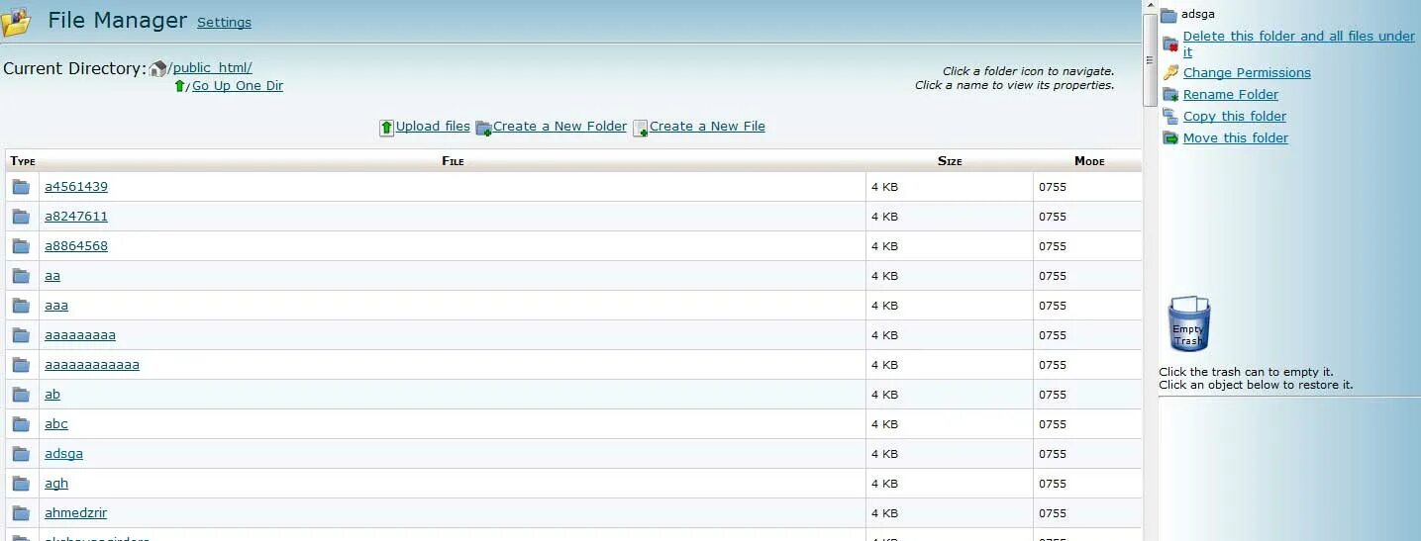Viewport: 1421px width, 541px height.
Task: Click the delete folder icon in side panel
Action: [x=1170, y=44]
